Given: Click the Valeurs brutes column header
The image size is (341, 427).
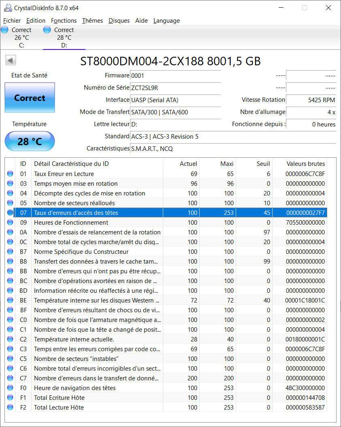Looking at the screenshot, I should [300, 164].
